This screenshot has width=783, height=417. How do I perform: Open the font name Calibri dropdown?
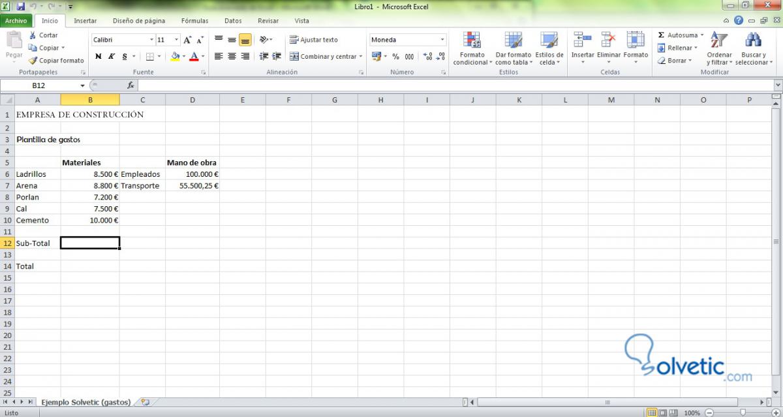pyautogui.click(x=152, y=40)
